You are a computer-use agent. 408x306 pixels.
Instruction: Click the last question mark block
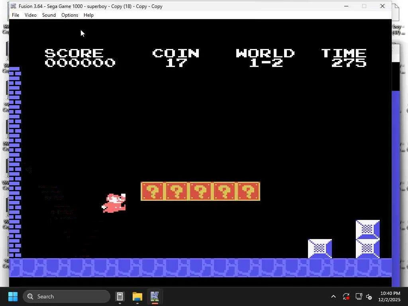tap(248, 192)
